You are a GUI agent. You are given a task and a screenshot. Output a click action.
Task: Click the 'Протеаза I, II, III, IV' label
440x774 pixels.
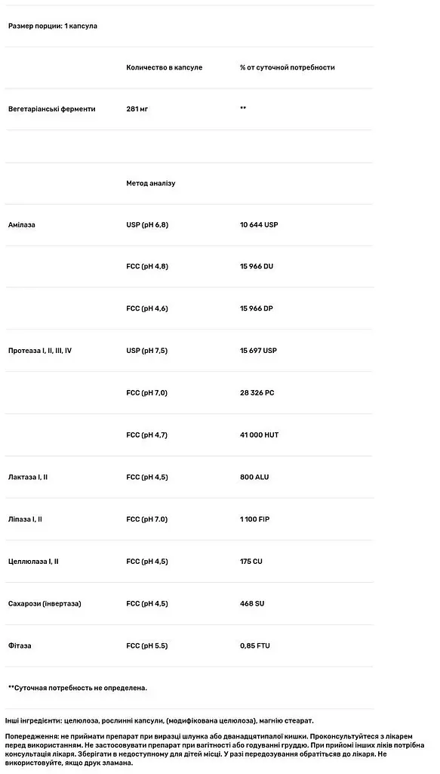40,351
